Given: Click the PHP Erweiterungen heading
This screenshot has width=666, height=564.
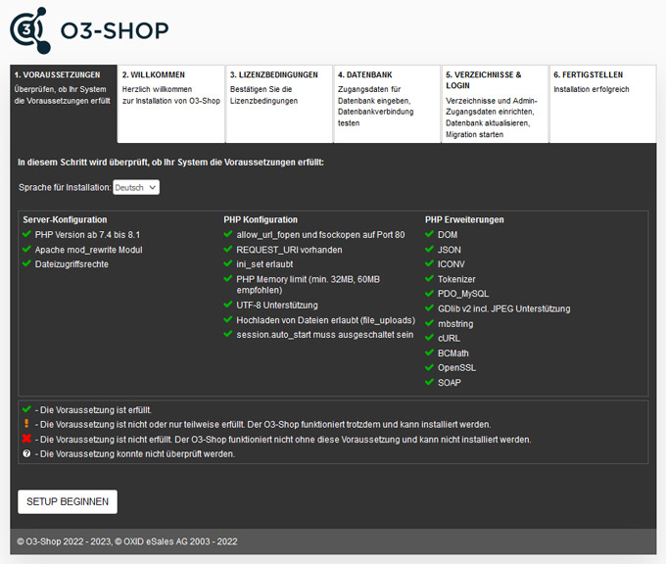Looking at the screenshot, I should 464,219.
